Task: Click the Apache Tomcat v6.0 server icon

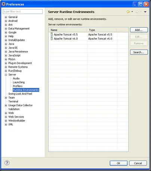Action: click(x=52, y=39)
